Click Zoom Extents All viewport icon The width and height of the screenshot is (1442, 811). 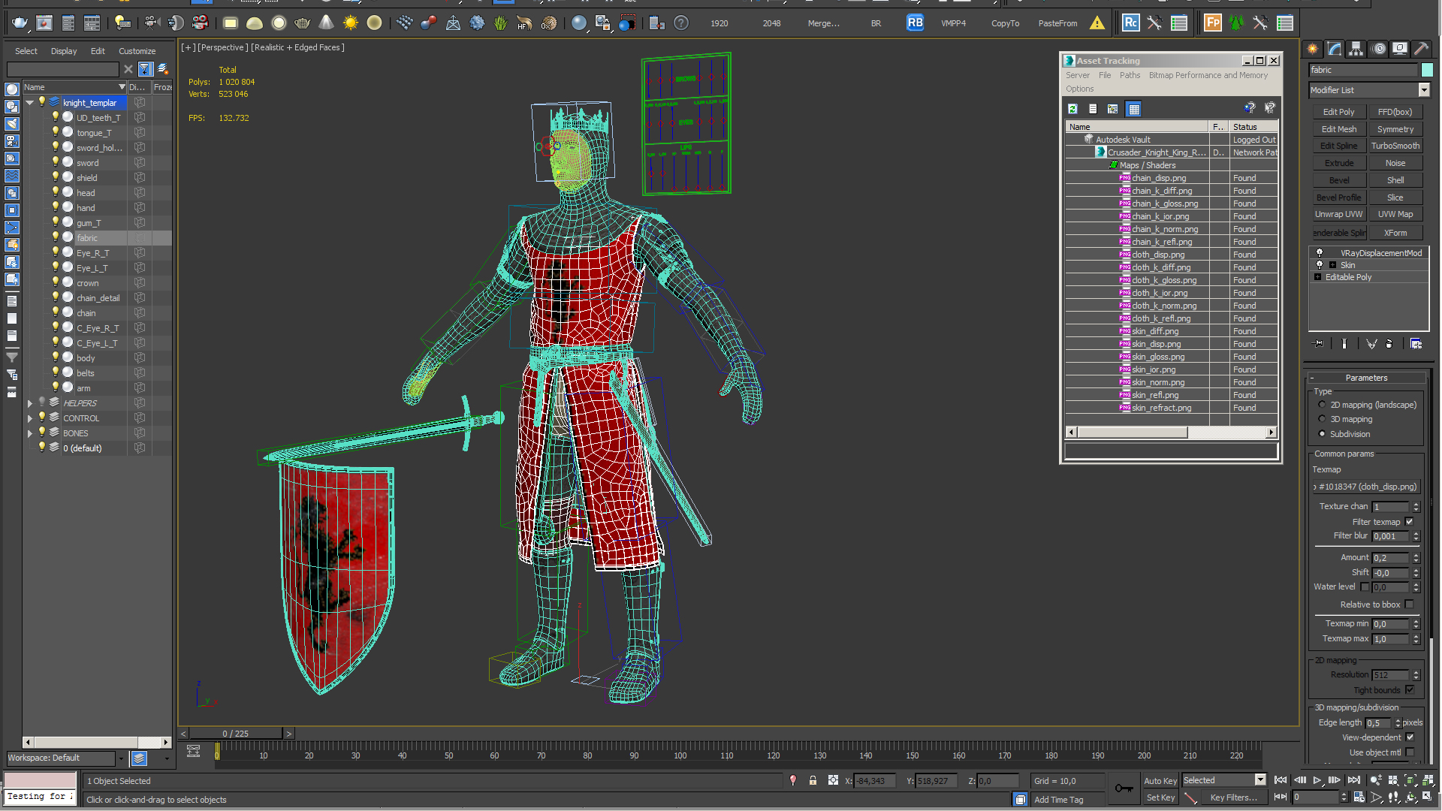coord(1427,781)
